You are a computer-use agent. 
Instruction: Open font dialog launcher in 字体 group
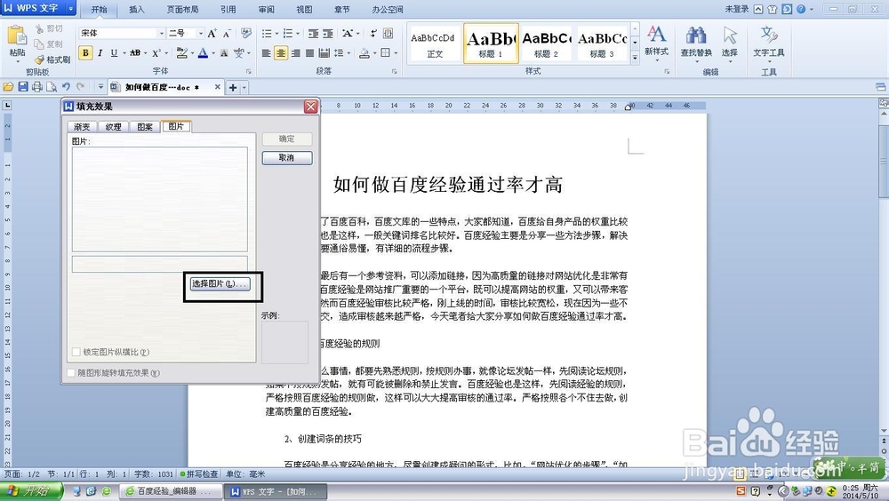[x=248, y=71]
